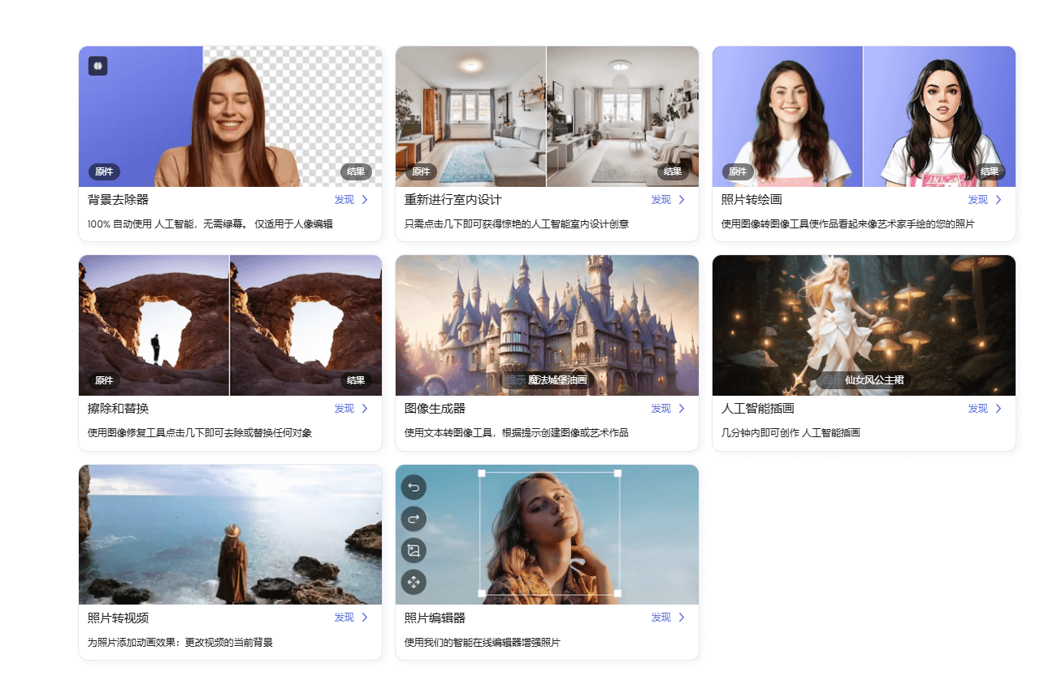The image size is (1057, 685).
Task: Open the chevron arrow beside 人工智能插画
Action: click(x=999, y=409)
